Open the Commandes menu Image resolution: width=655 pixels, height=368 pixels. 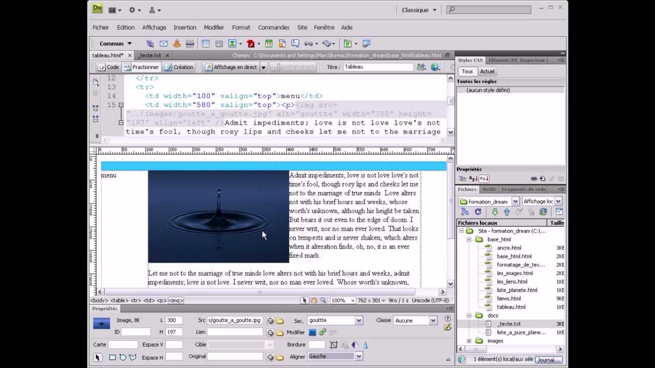pos(274,28)
